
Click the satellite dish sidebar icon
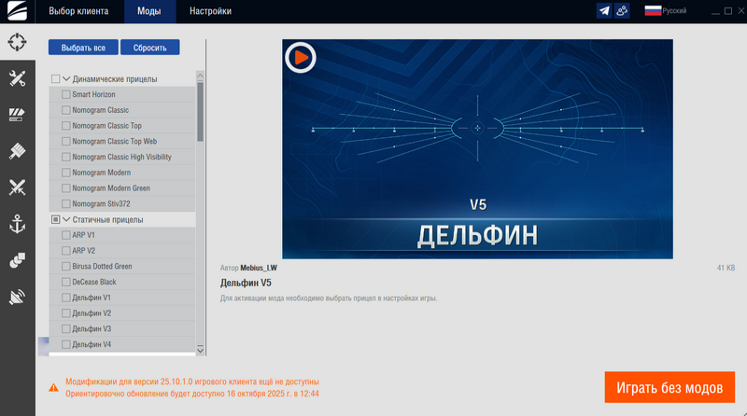(x=17, y=297)
